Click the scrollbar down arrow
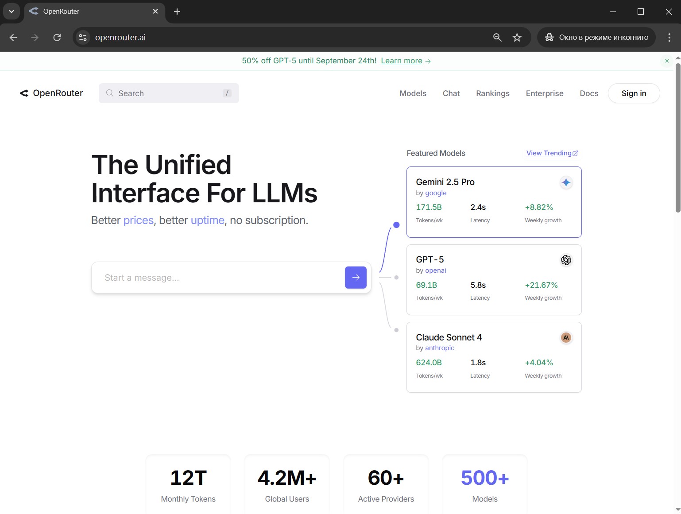Image resolution: width=681 pixels, height=514 pixels. pyautogui.click(x=677, y=510)
